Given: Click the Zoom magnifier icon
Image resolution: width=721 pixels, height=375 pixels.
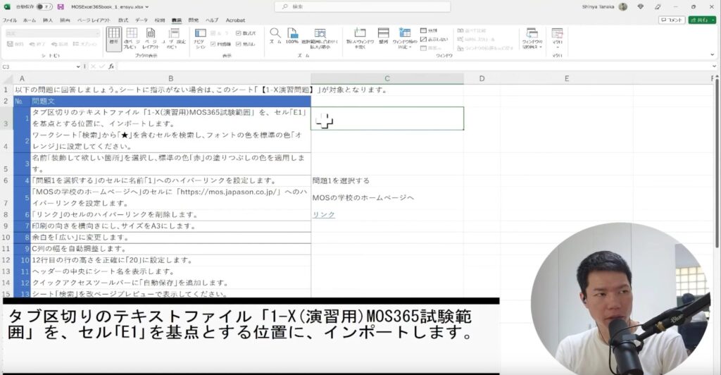Looking at the screenshot, I should point(275,35).
